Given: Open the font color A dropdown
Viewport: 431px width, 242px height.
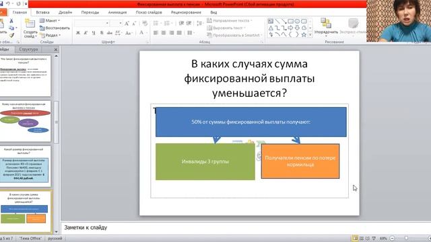Looking at the screenshot, I should (143, 33).
